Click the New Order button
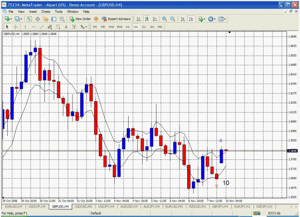 (80, 19)
